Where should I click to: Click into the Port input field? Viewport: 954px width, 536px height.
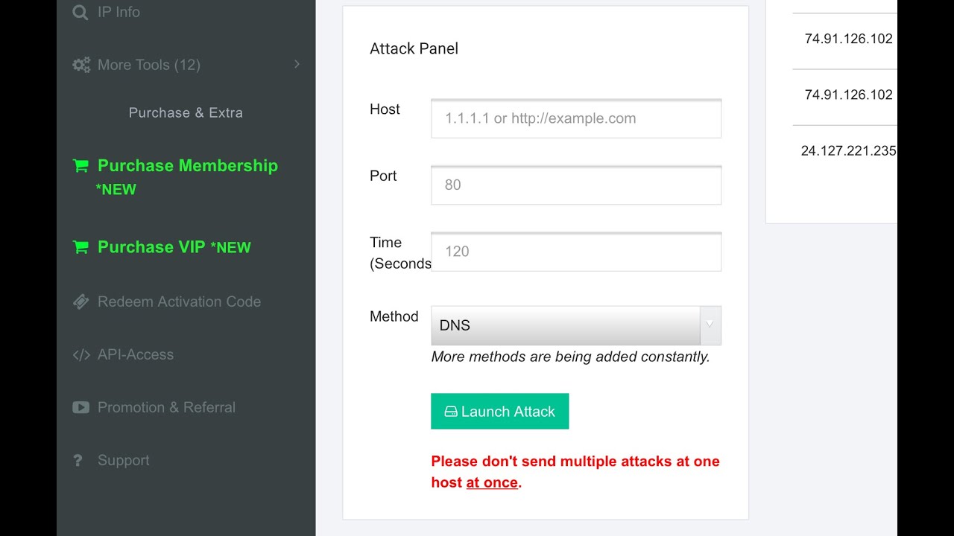coord(575,185)
